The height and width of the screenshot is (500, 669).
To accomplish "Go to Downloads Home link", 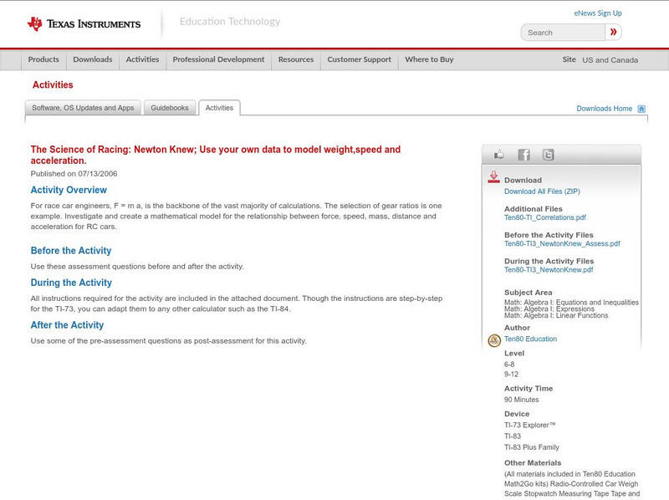I will 604,109.
